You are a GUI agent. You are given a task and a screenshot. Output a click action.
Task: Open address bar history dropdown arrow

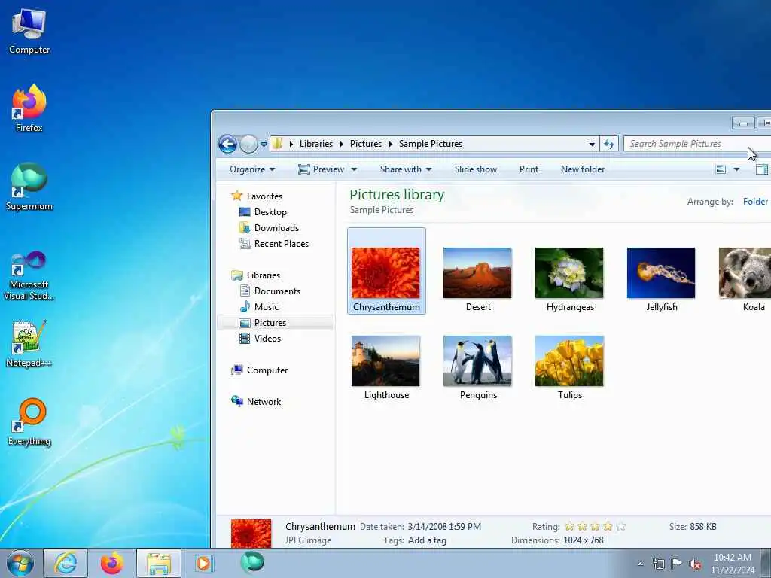click(592, 144)
